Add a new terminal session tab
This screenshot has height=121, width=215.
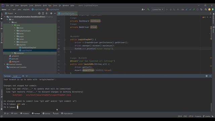click(x=23, y=76)
